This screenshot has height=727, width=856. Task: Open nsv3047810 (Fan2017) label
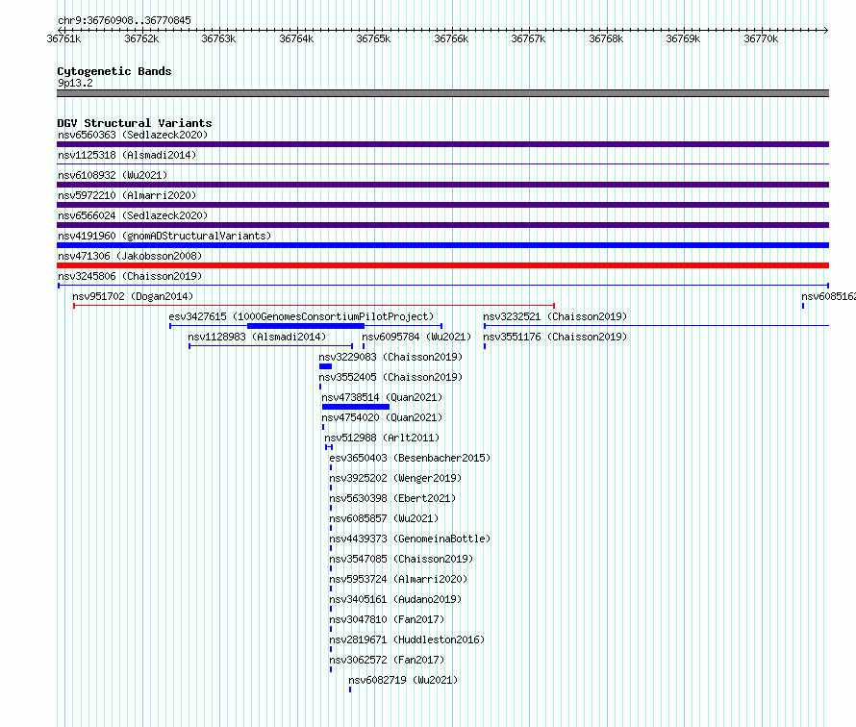tap(387, 619)
